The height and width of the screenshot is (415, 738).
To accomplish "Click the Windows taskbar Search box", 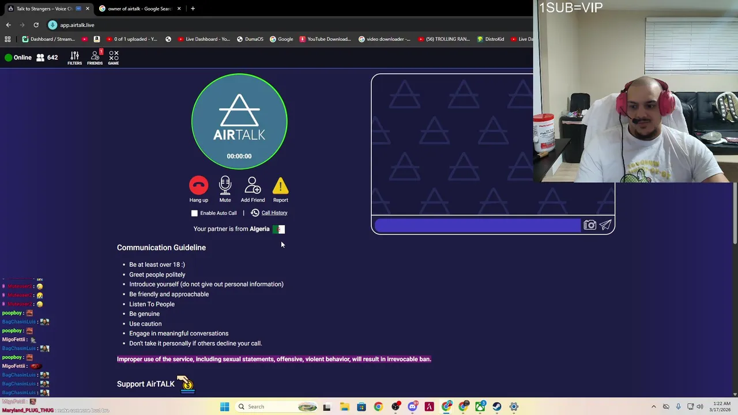I will point(277,407).
